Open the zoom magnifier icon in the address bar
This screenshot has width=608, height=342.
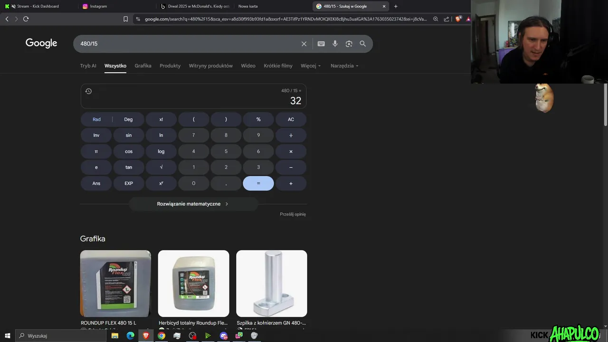tap(436, 19)
